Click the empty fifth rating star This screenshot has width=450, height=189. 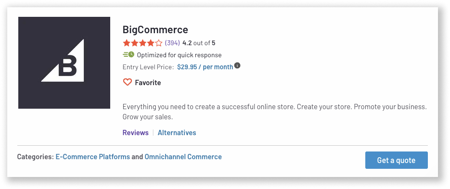click(159, 43)
